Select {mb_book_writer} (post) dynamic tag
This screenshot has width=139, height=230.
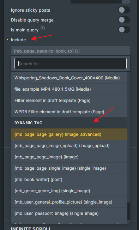69,180
